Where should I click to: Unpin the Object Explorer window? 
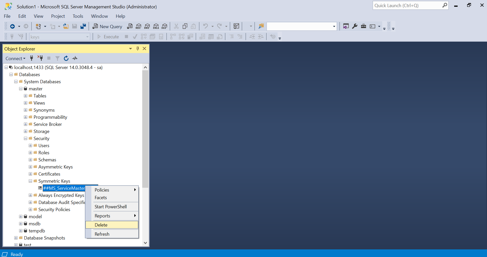pos(137,48)
